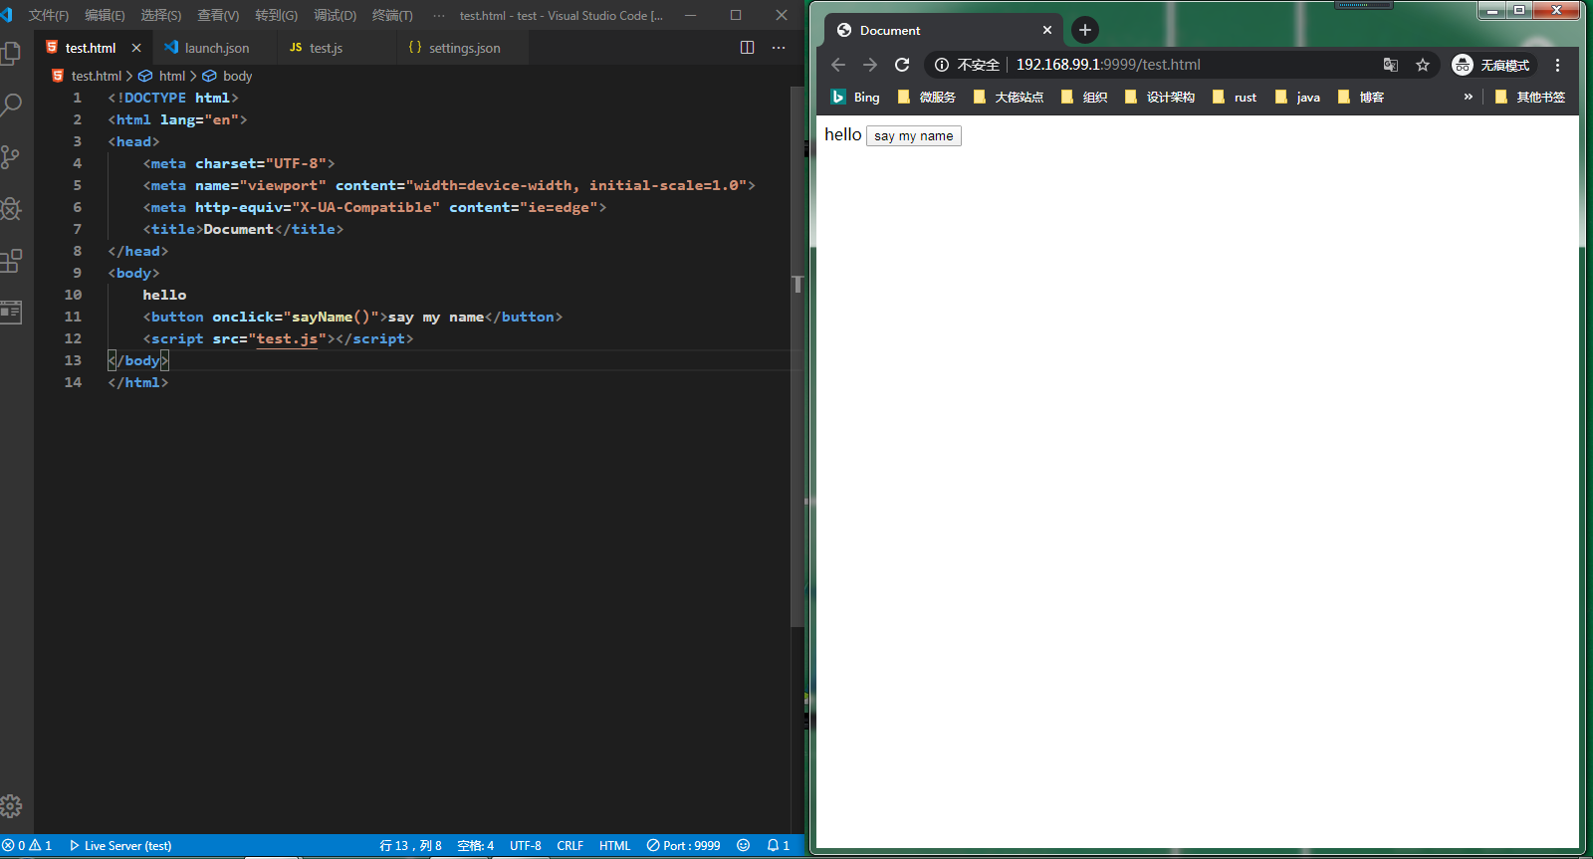Click the html breadcrumb item

pos(162,76)
